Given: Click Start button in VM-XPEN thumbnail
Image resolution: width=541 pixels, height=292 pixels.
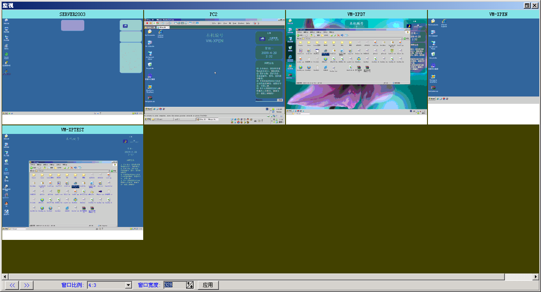Looking at the screenshot, I should (x=432, y=99).
